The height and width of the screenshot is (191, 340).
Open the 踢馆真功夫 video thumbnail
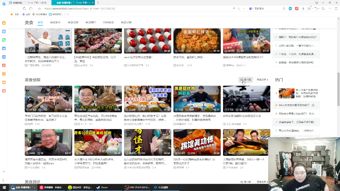pyautogui.click(x=197, y=142)
